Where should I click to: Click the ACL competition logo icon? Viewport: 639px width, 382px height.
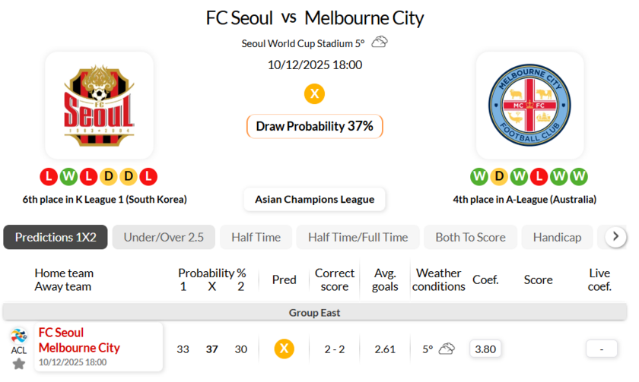click(19, 336)
